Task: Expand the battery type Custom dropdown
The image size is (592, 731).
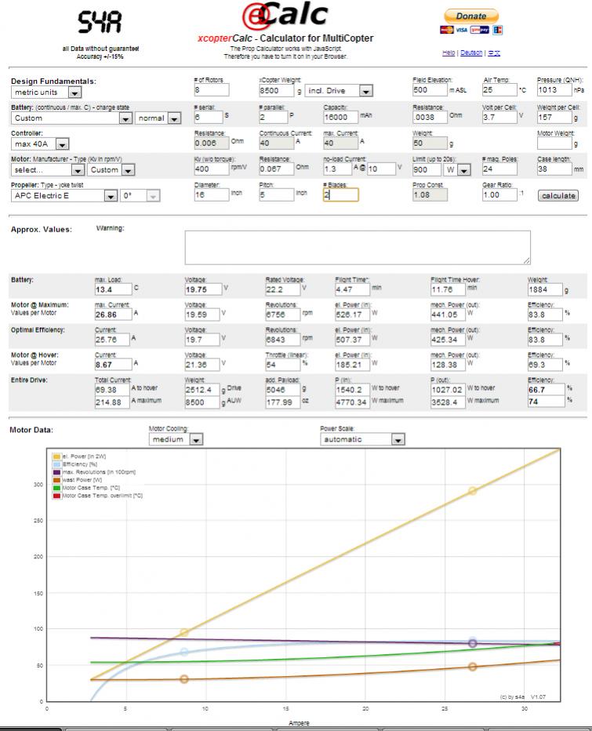Action: coord(71,118)
